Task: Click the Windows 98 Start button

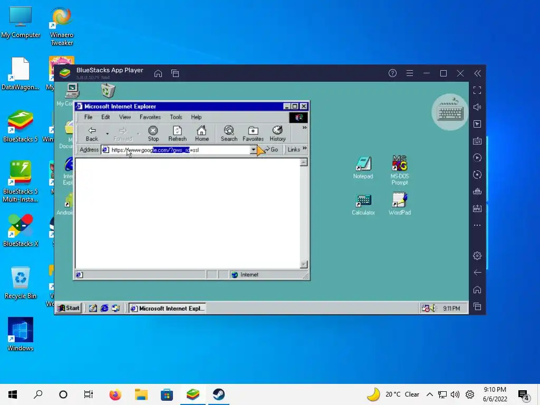Action: [69, 308]
